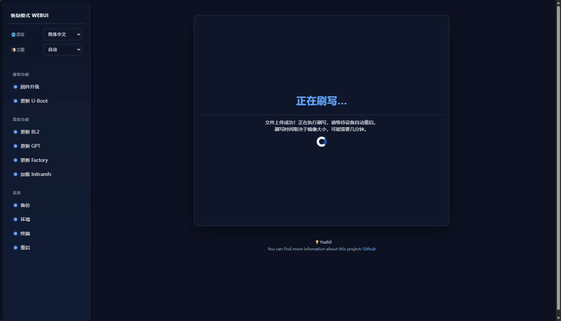Click the 恢复模式 WEBUI title
Screen dimensions: 561x321
30,15
